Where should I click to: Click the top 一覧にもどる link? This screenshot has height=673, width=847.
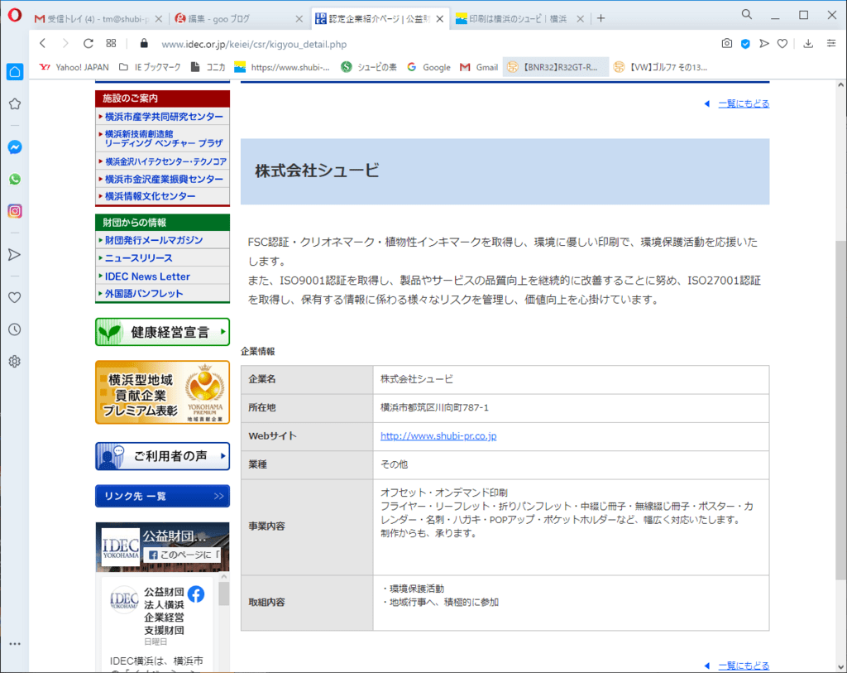742,103
